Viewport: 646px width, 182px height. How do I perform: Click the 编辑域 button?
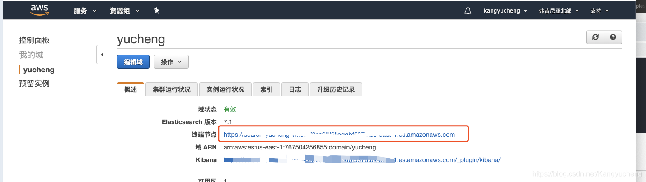133,62
